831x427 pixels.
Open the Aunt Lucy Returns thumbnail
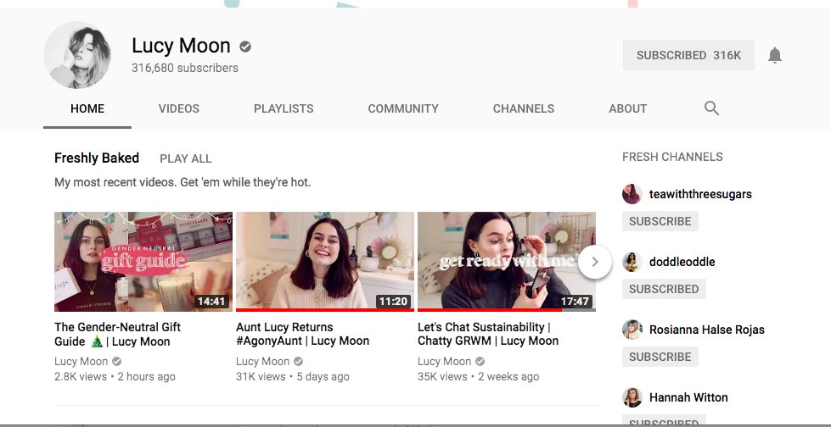[325, 262]
